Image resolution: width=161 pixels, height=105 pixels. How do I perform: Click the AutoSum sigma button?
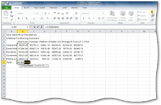152,12
